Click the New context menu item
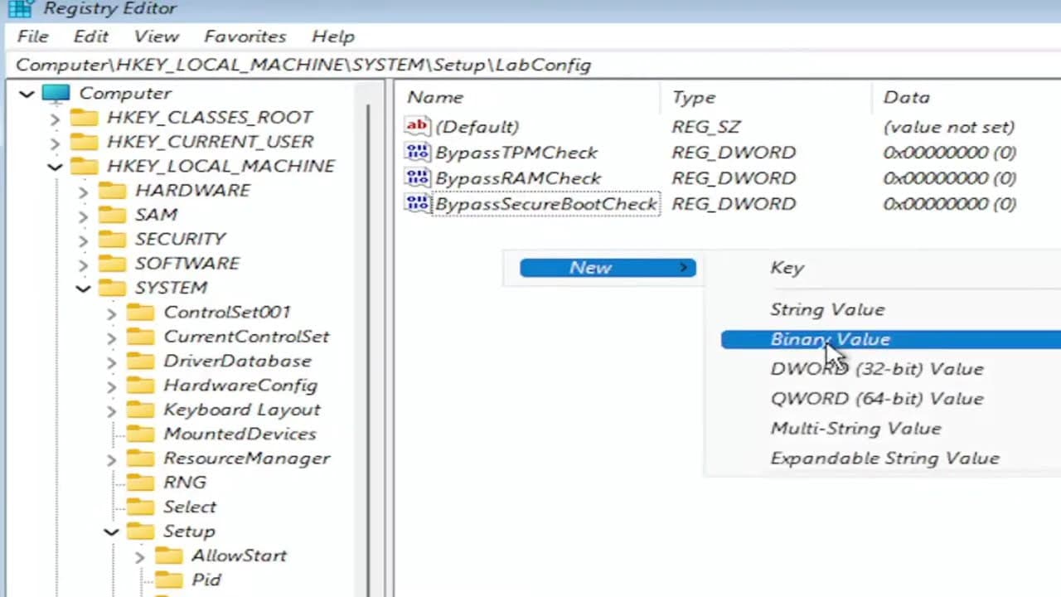Image resolution: width=1061 pixels, height=597 pixels. click(608, 268)
